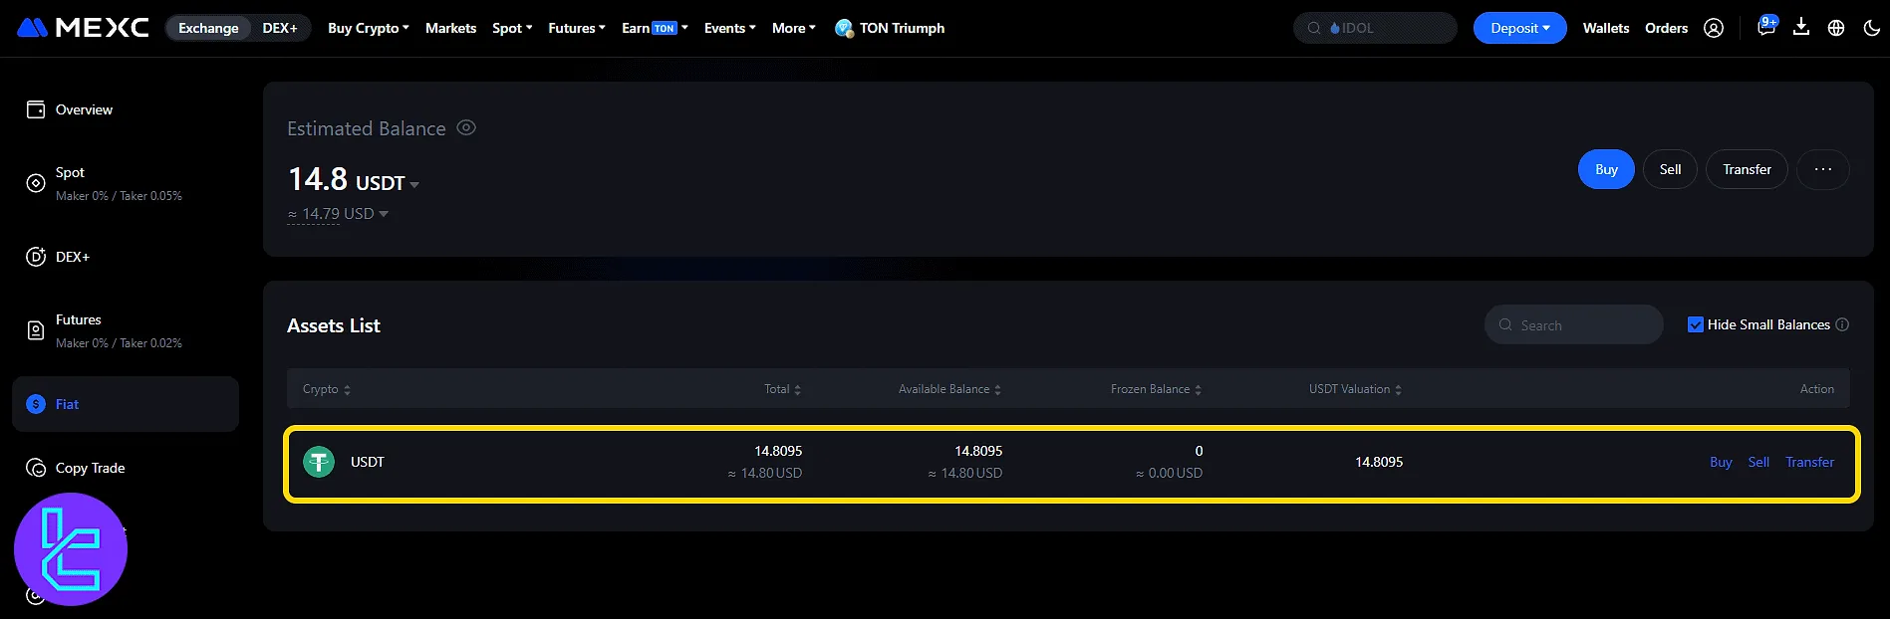1890x619 pixels.
Task: Open the messages icon with 9+ badge
Action: [x=1766, y=27]
